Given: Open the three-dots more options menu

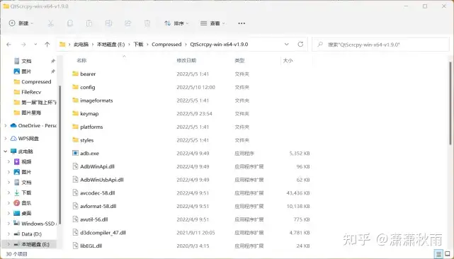Looking at the screenshot, I should 242,23.
